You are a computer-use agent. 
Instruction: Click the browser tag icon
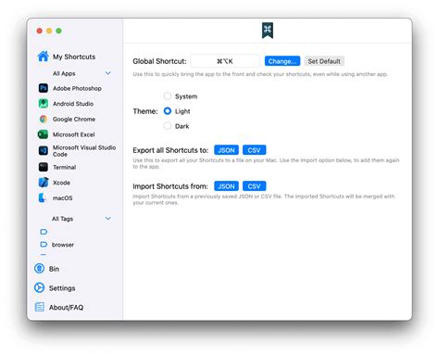[x=44, y=245]
